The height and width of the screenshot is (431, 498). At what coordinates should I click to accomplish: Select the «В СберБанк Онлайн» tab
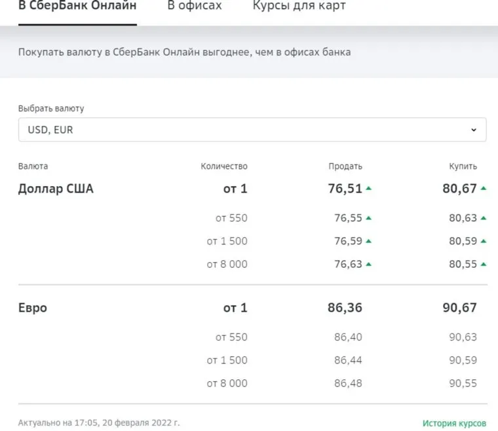coord(77,7)
